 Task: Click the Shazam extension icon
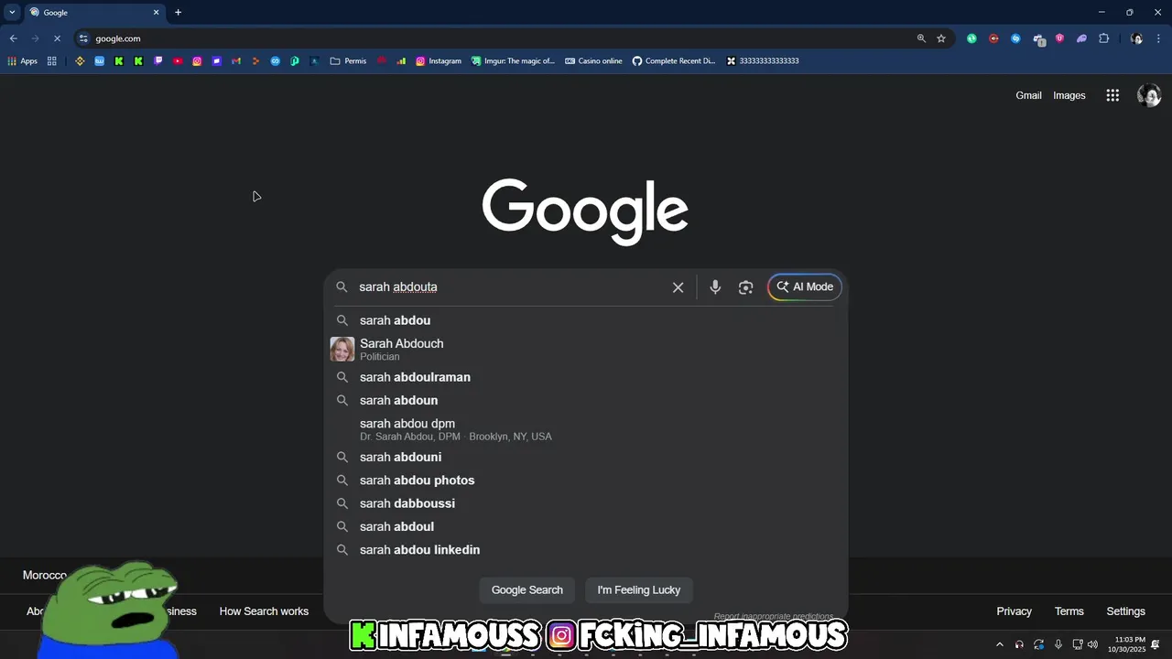coord(1015,38)
